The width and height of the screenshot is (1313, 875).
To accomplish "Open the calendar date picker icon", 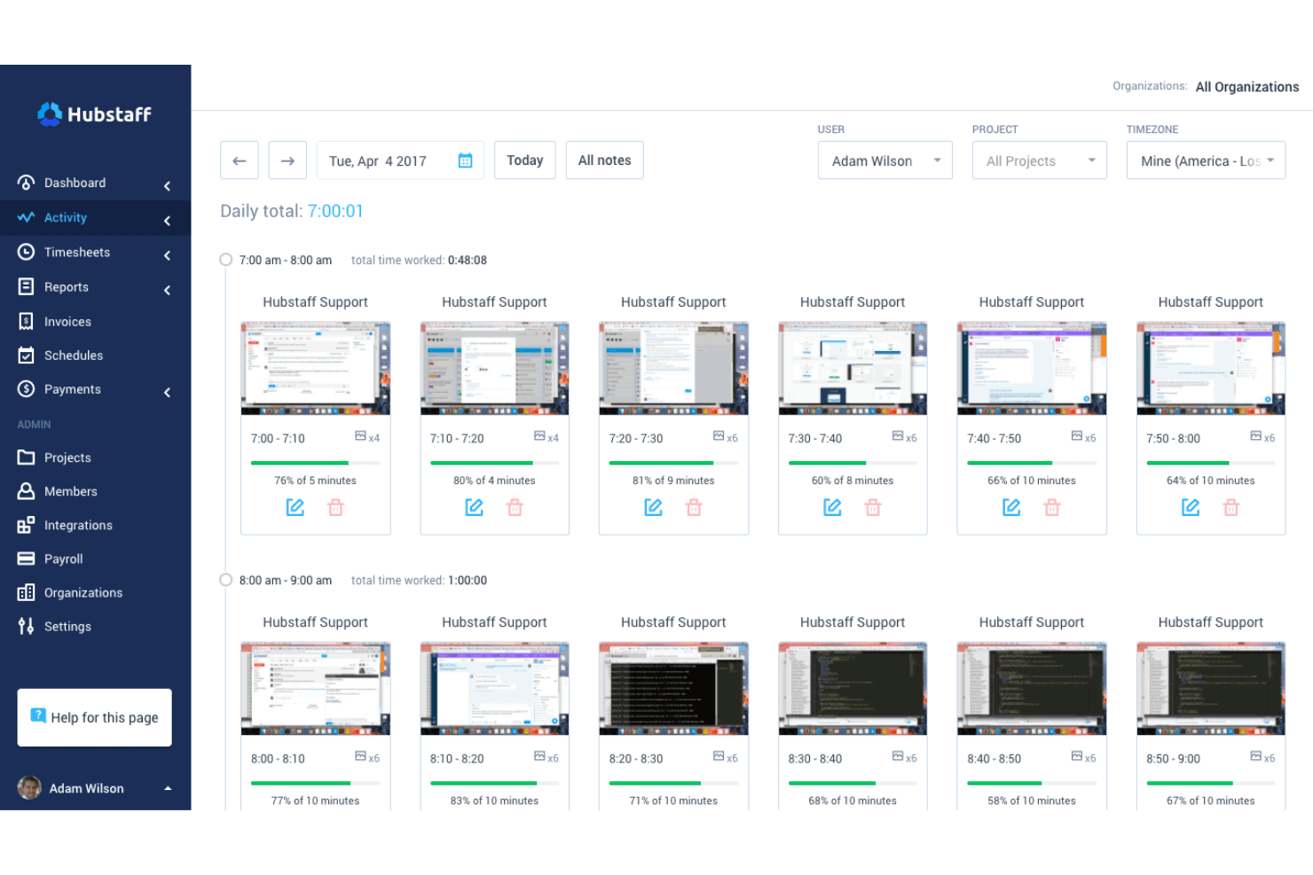I will coord(465,160).
